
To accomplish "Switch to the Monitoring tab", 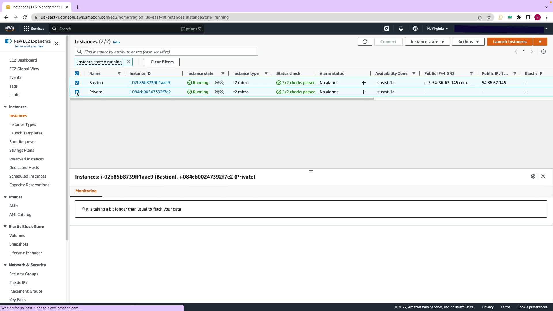I will [x=86, y=191].
